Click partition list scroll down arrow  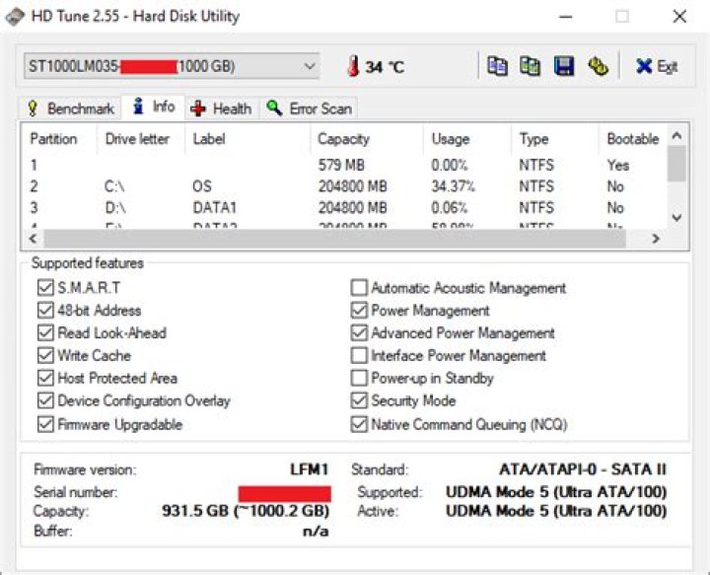[x=676, y=217]
